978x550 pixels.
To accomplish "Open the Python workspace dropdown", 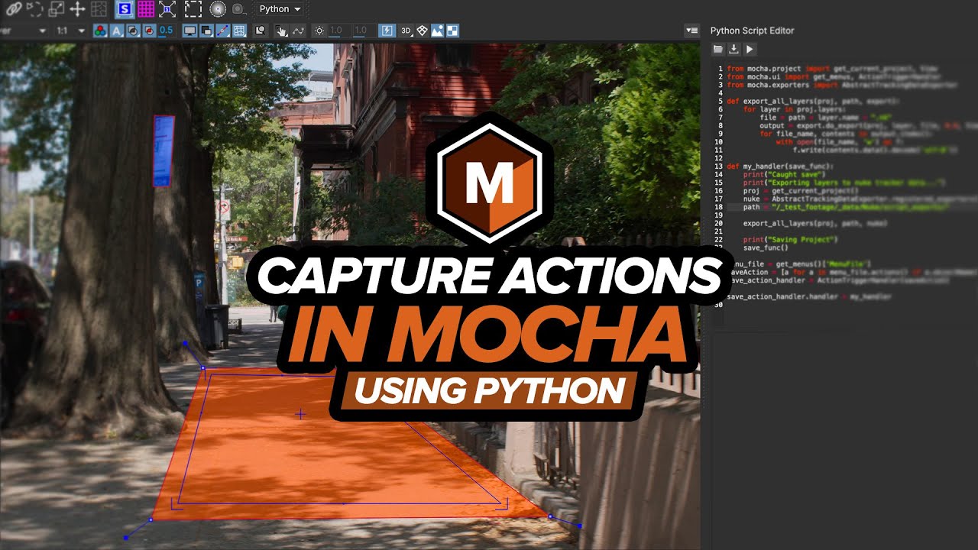I will 279,9.
